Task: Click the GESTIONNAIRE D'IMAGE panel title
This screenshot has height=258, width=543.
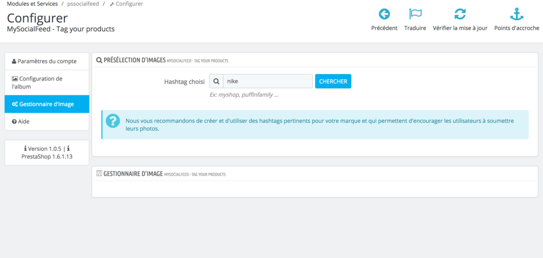Action: click(133, 174)
